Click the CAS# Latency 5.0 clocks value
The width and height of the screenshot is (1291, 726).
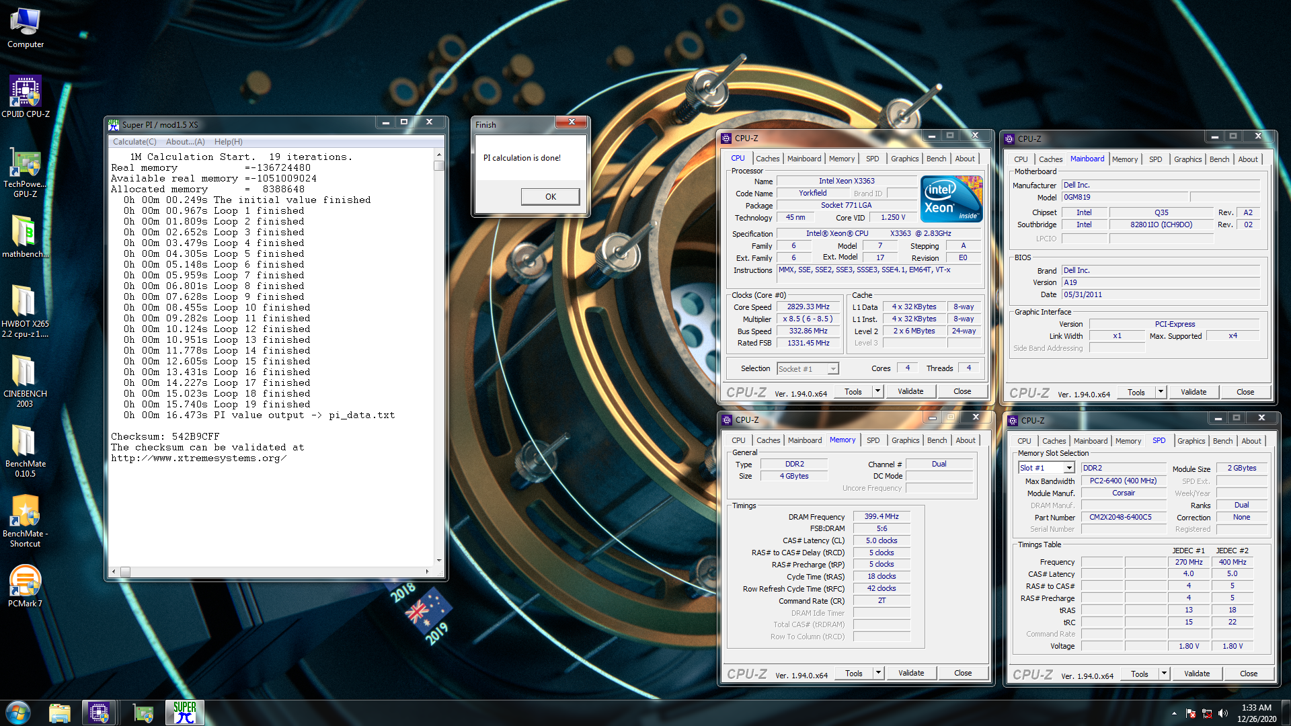tap(882, 540)
